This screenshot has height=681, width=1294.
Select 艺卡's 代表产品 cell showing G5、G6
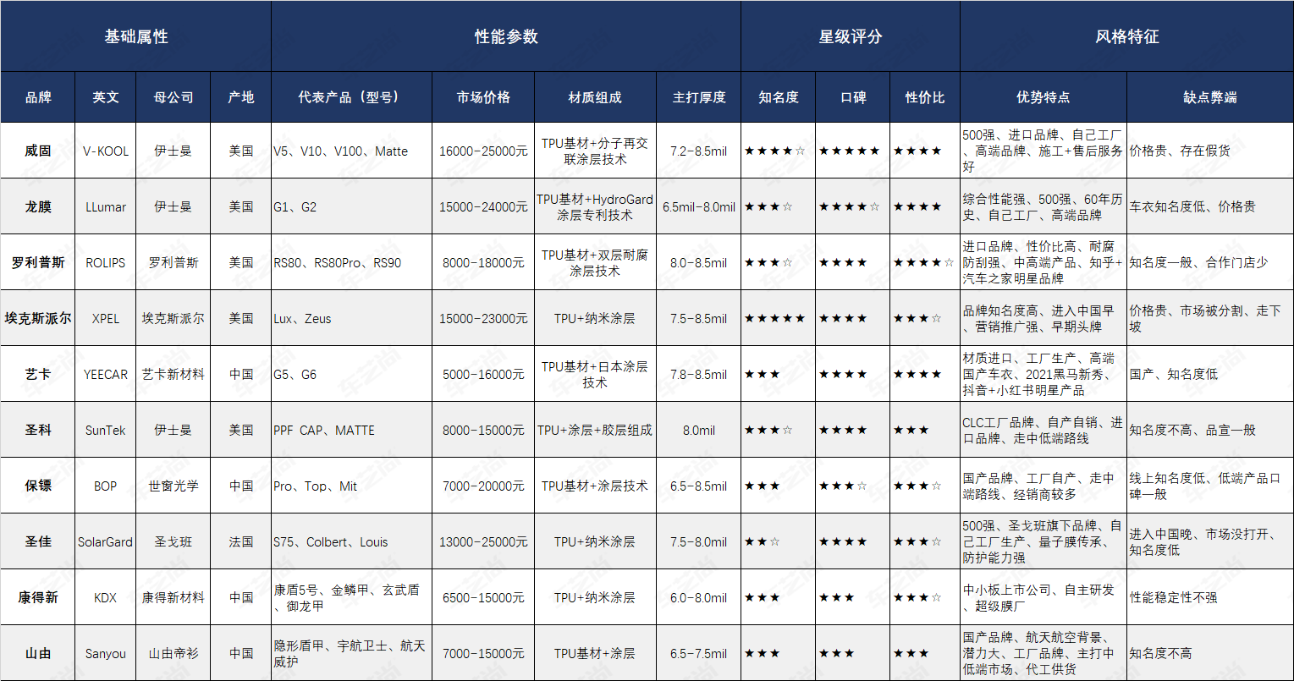350,372
